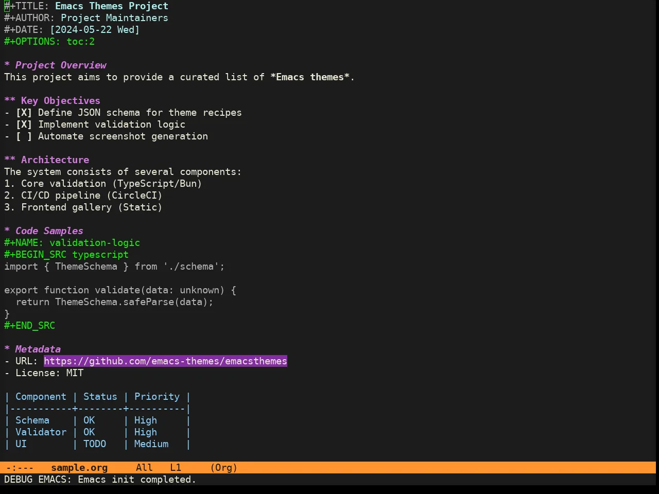Check the empty 'Automate screenshot generation' box
Screen dimensions: 659x494
click(24, 136)
